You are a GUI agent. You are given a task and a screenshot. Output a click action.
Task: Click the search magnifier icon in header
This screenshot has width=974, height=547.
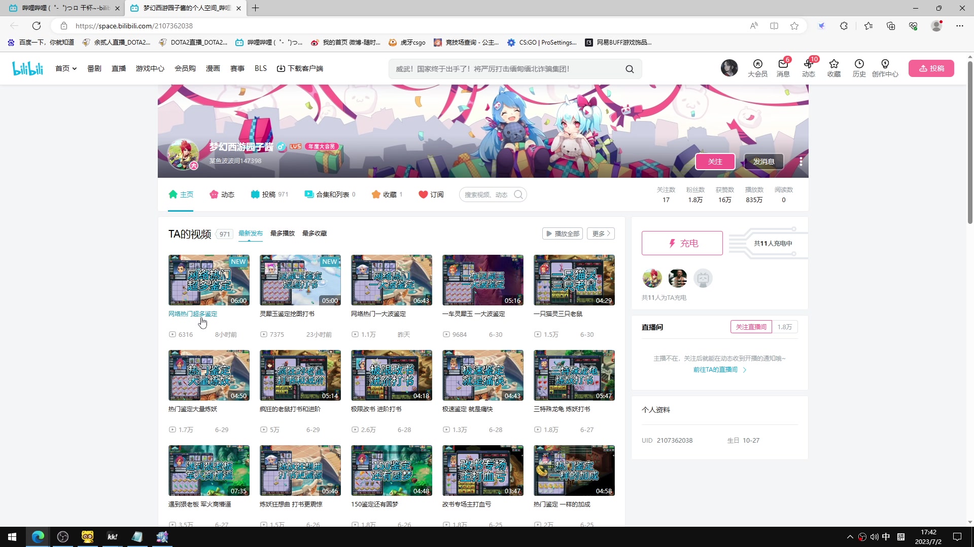(x=630, y=69)
